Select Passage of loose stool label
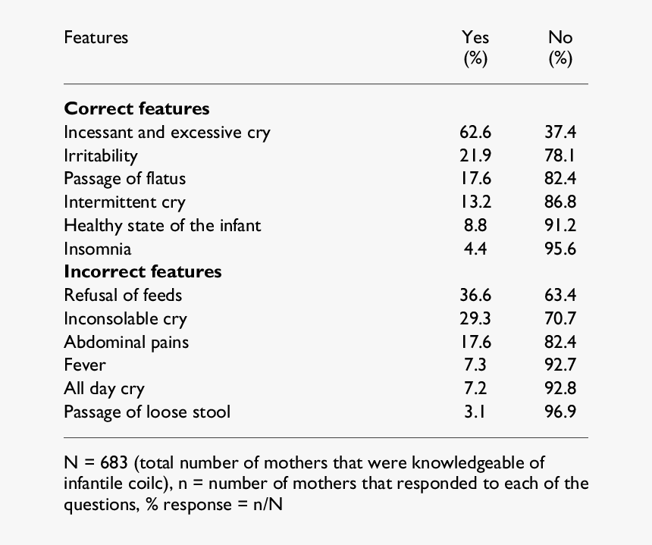The height and width of the screenshot is (545, 652). (147, 412)
